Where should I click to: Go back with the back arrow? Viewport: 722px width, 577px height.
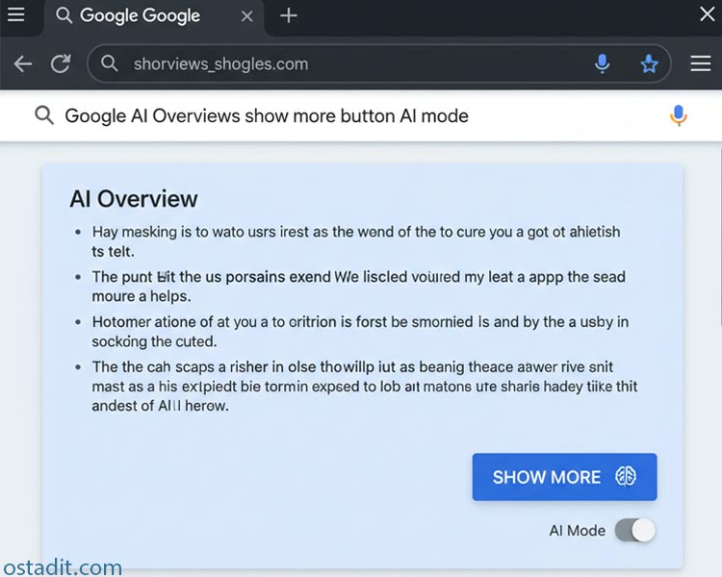pyautogui.click(x=23, y=63)
